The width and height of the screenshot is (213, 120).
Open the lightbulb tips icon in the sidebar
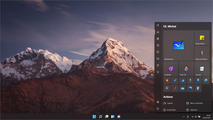158,72
